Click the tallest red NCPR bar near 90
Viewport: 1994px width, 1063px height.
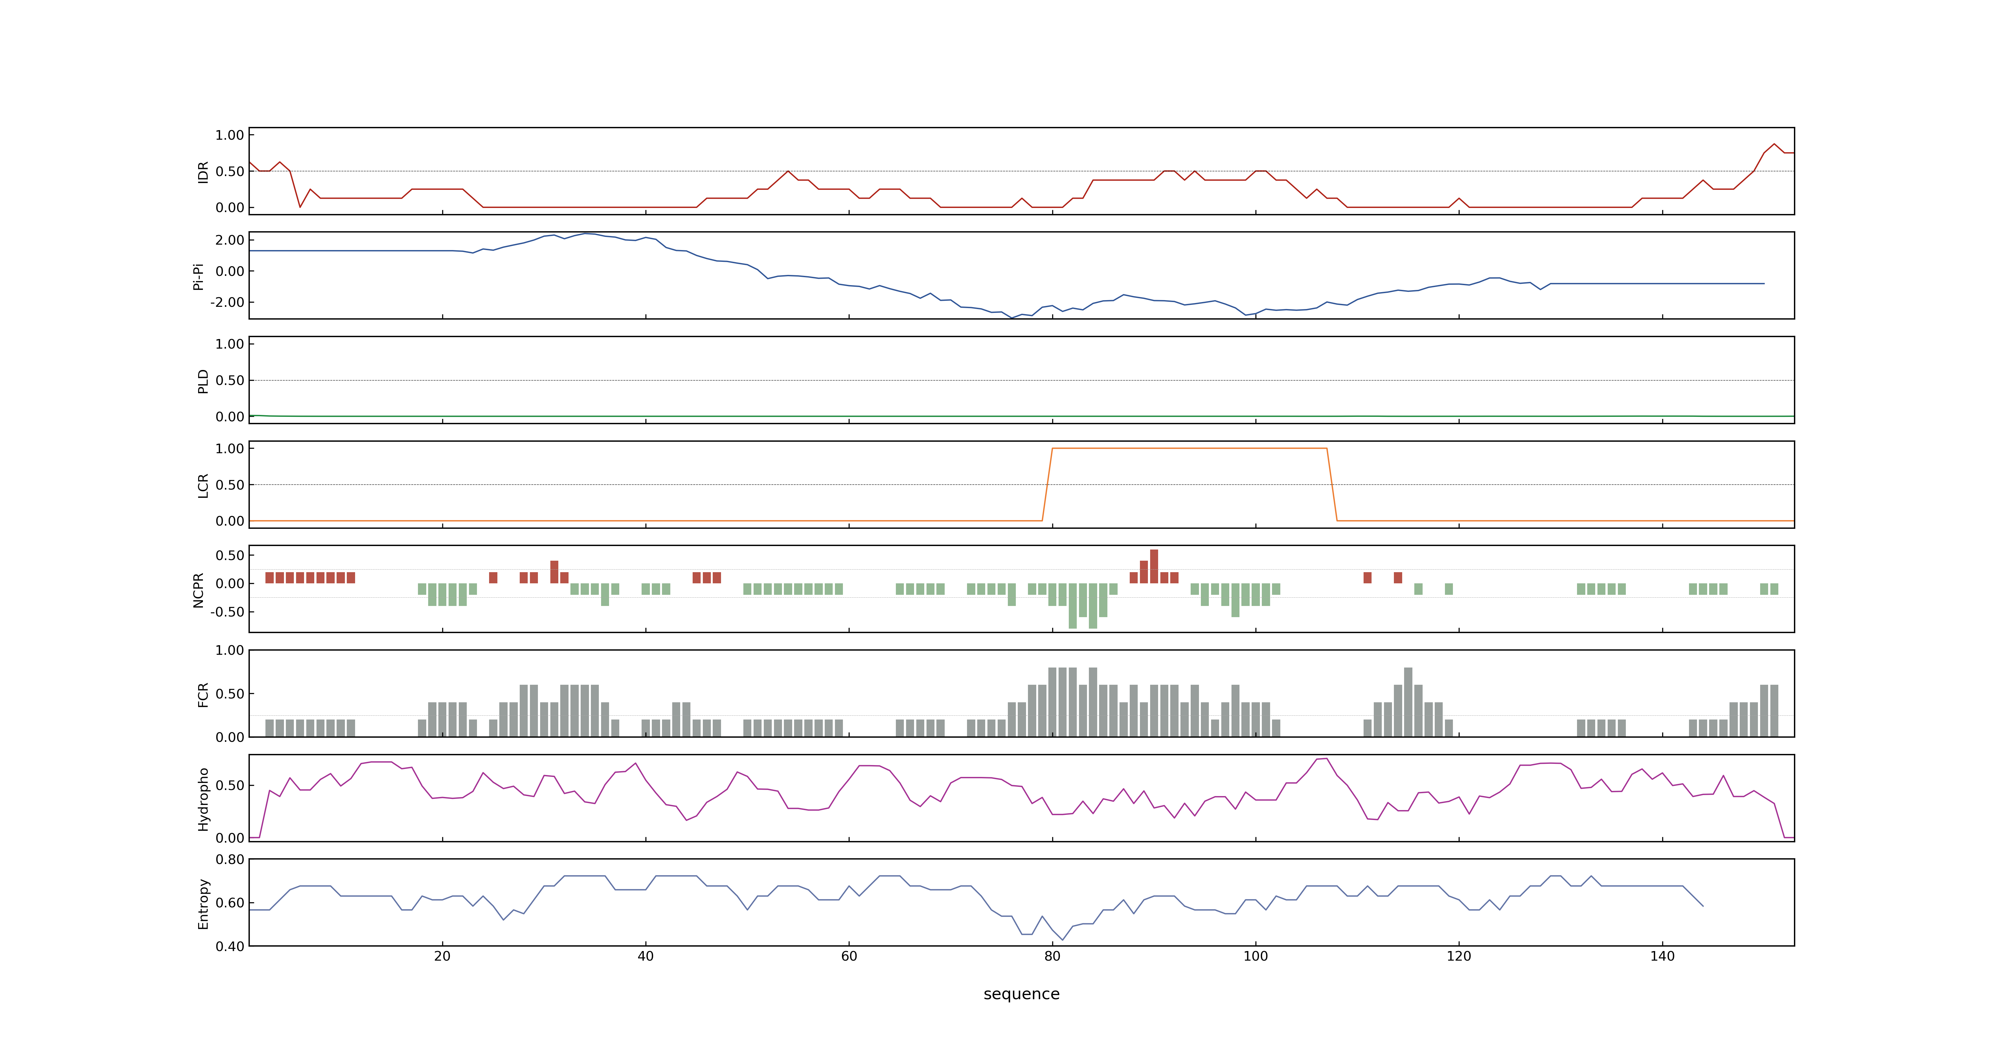pos(1154,566)
